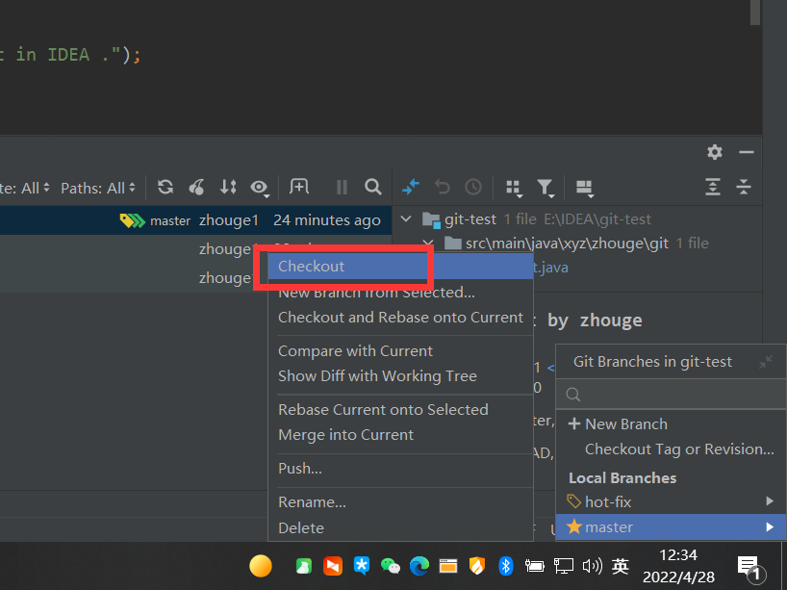Click the volume speaker tray icon
The height and width of the screenshot is (590, 787).
[x=593, y=566]
